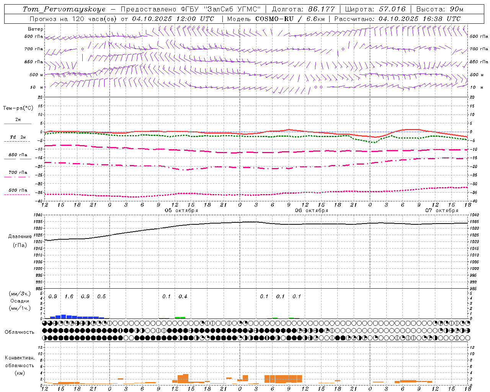The width and height of the screenshot is (490, 392).
Task: Click the 'Тем-ра(°C)' axis title
Action: (x=18, y=108)
